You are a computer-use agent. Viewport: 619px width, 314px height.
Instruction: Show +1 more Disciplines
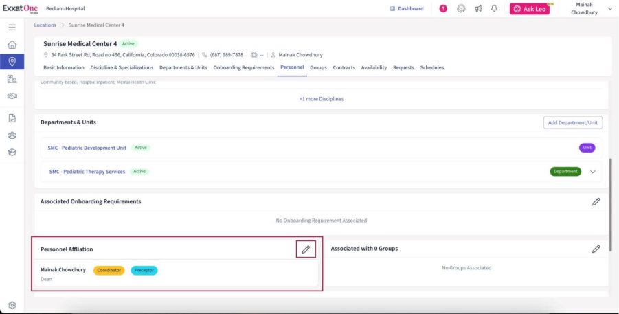[322, 99]
